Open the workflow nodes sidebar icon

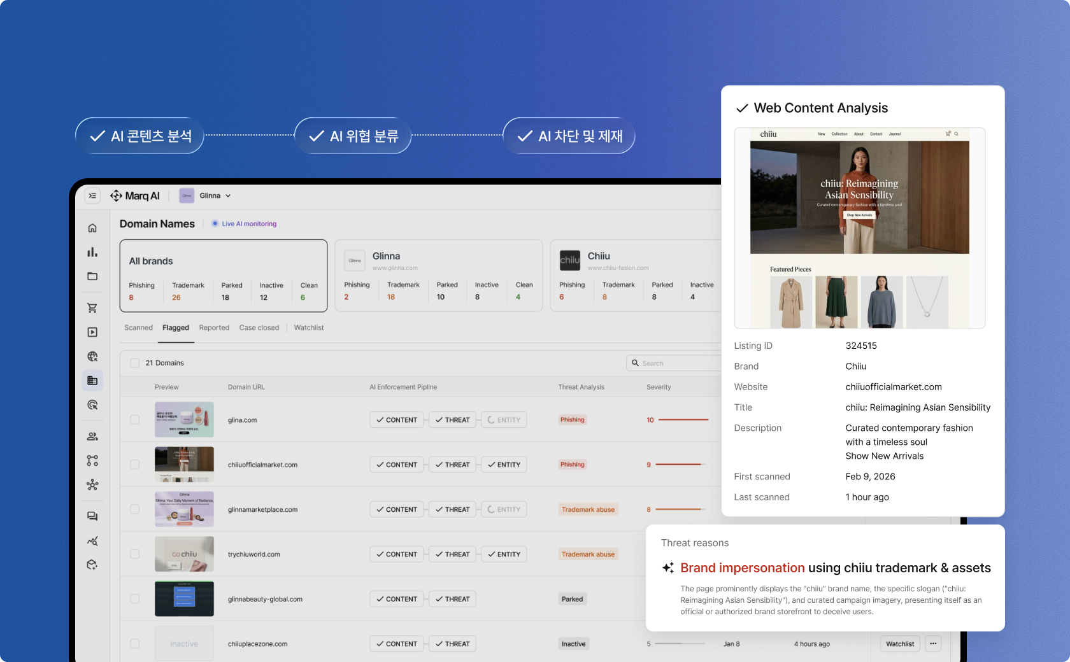pyautogui.click(x=92, y=461)
